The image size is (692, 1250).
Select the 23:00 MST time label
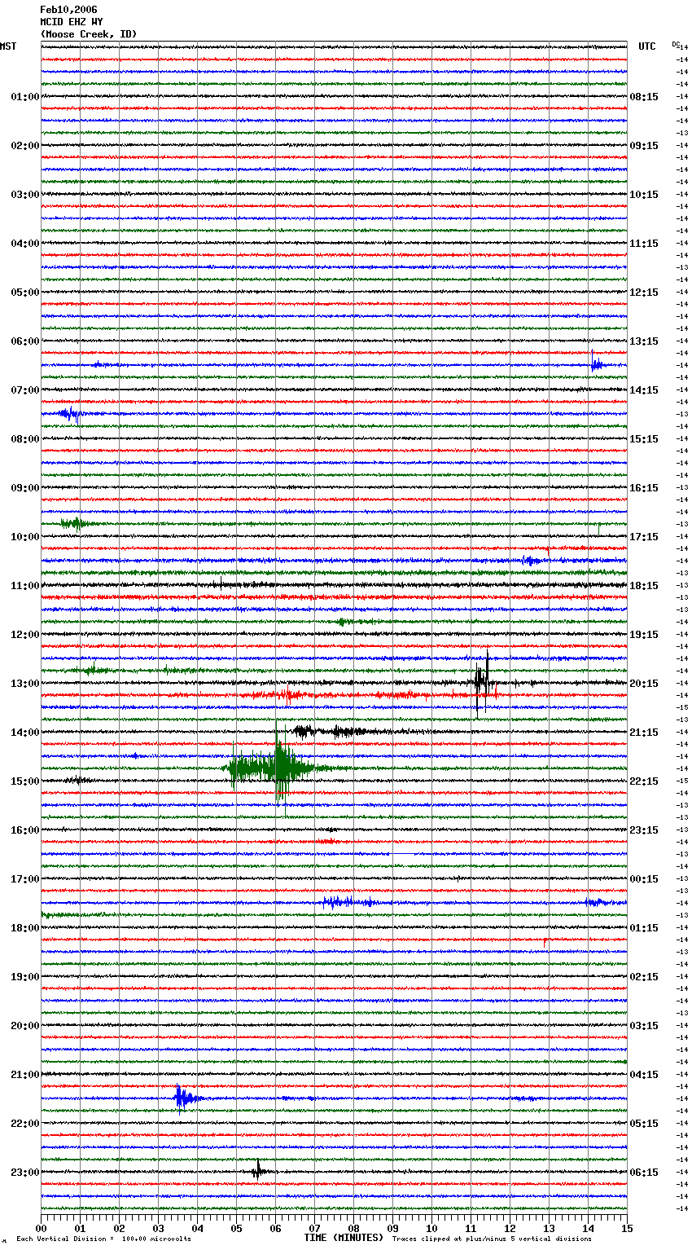25,1173
